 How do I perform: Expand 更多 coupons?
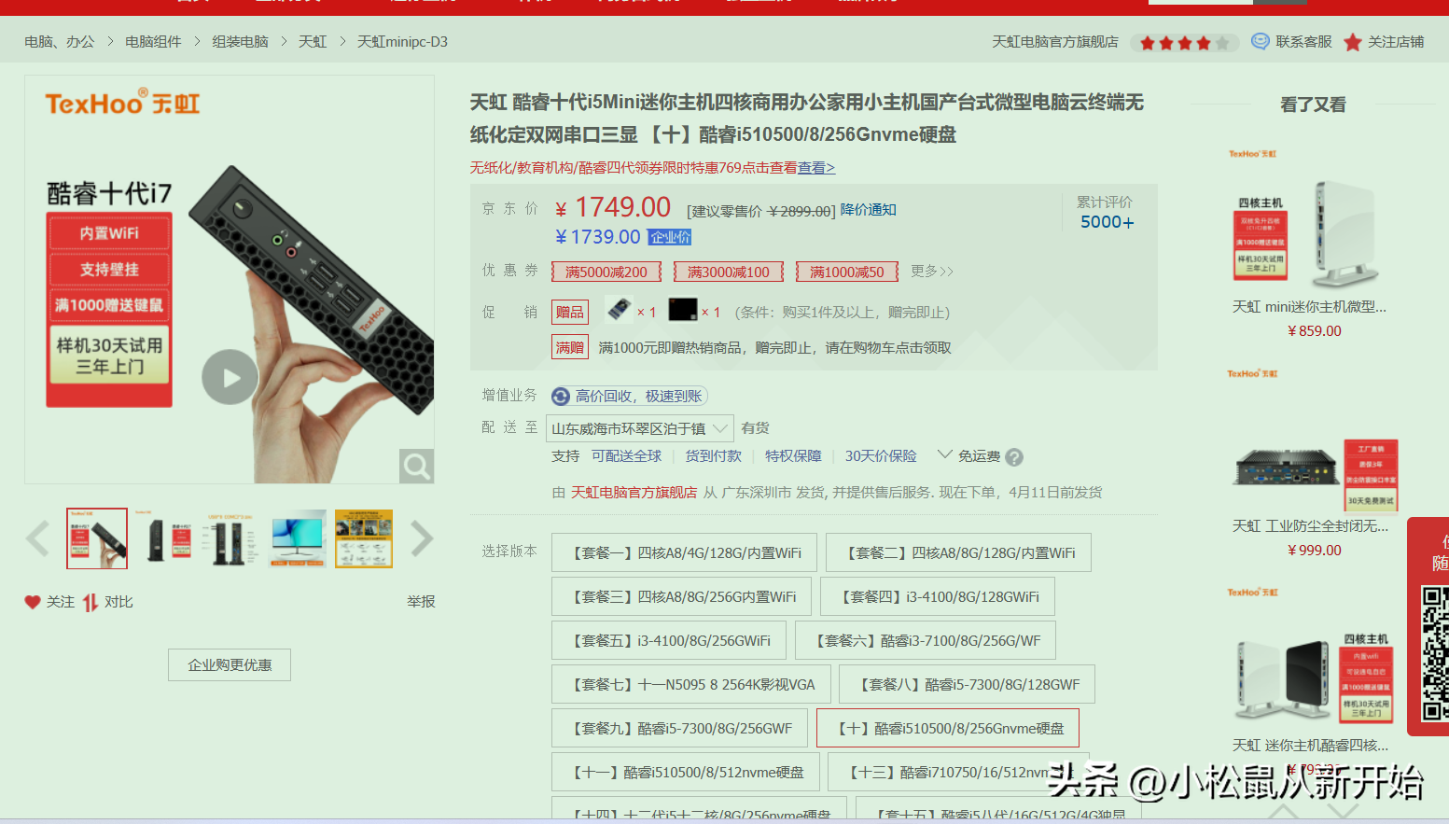[x=932, y=272]
